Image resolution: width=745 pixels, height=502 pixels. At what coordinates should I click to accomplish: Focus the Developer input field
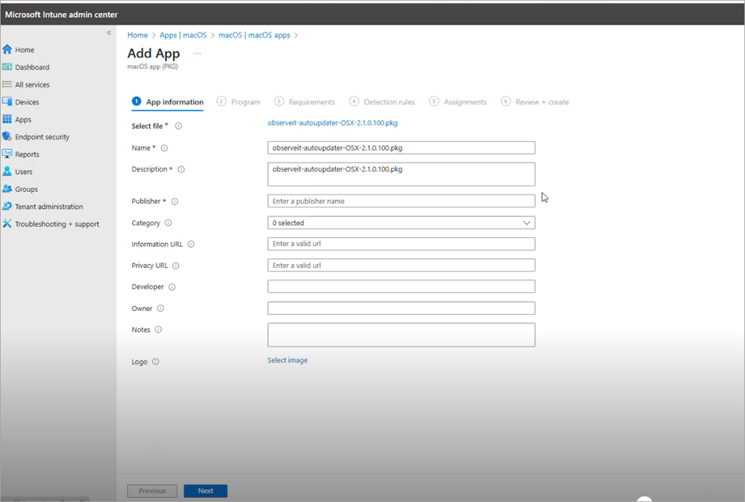[x=401, y=286]
